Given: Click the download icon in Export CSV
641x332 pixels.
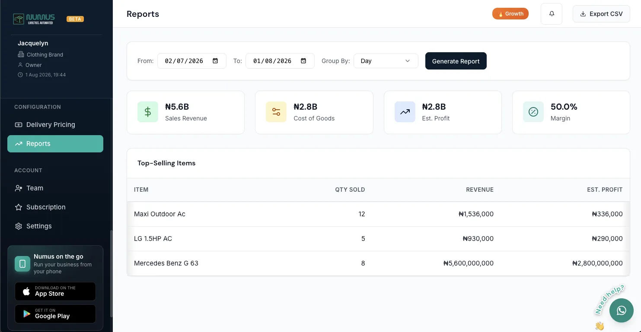Looking at the screenshot, I should tap(584, 14).
